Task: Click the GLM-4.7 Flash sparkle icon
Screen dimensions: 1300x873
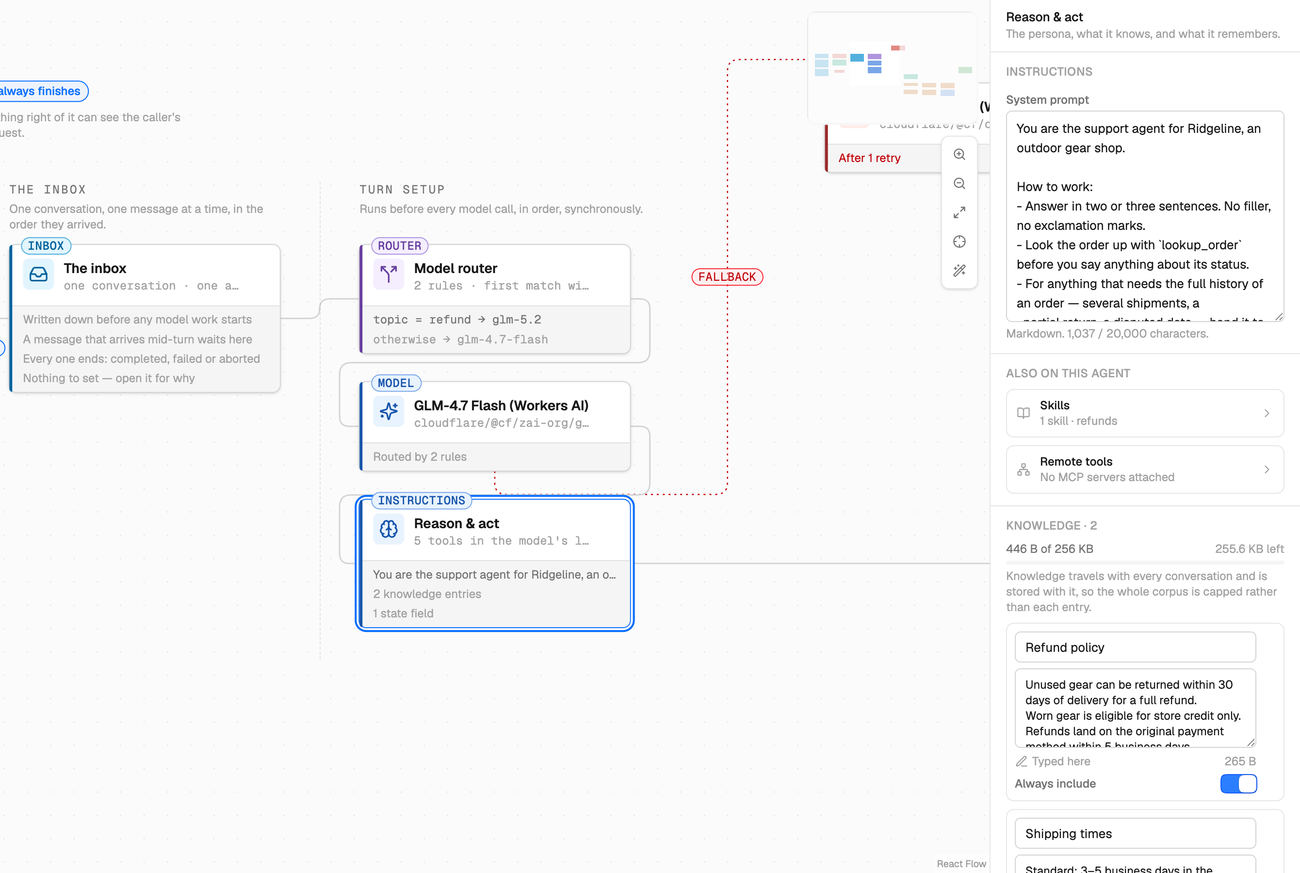Action: pos(389,411)
